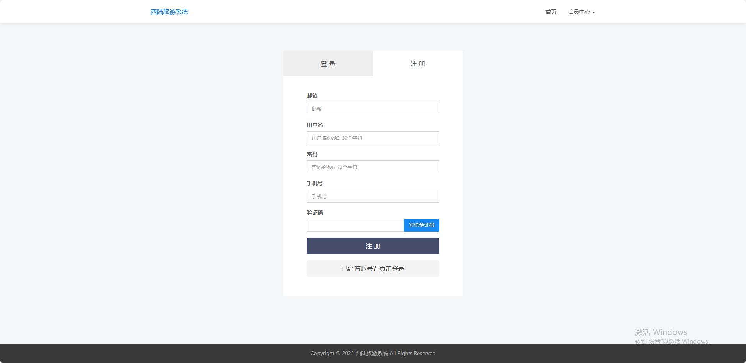746x363 pixels.
Task: Click the 邮箱 field label
Action: pos(312,96)
